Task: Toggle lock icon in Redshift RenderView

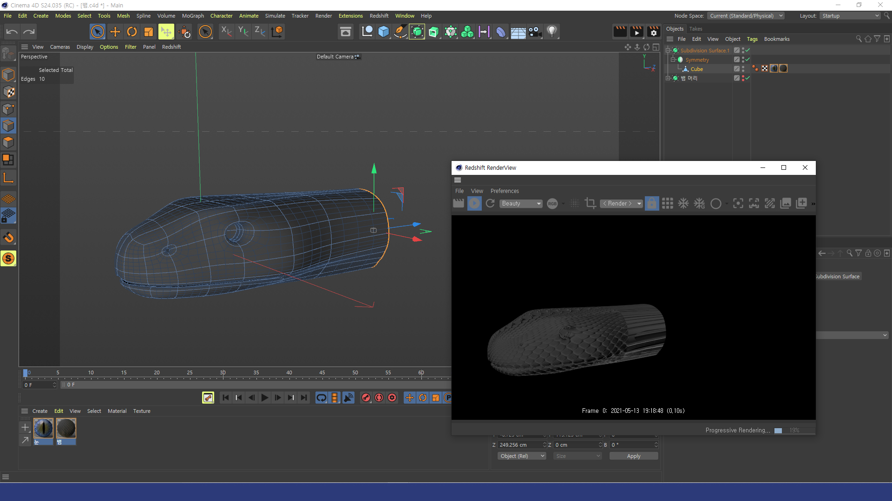Action: pos(652,203)
